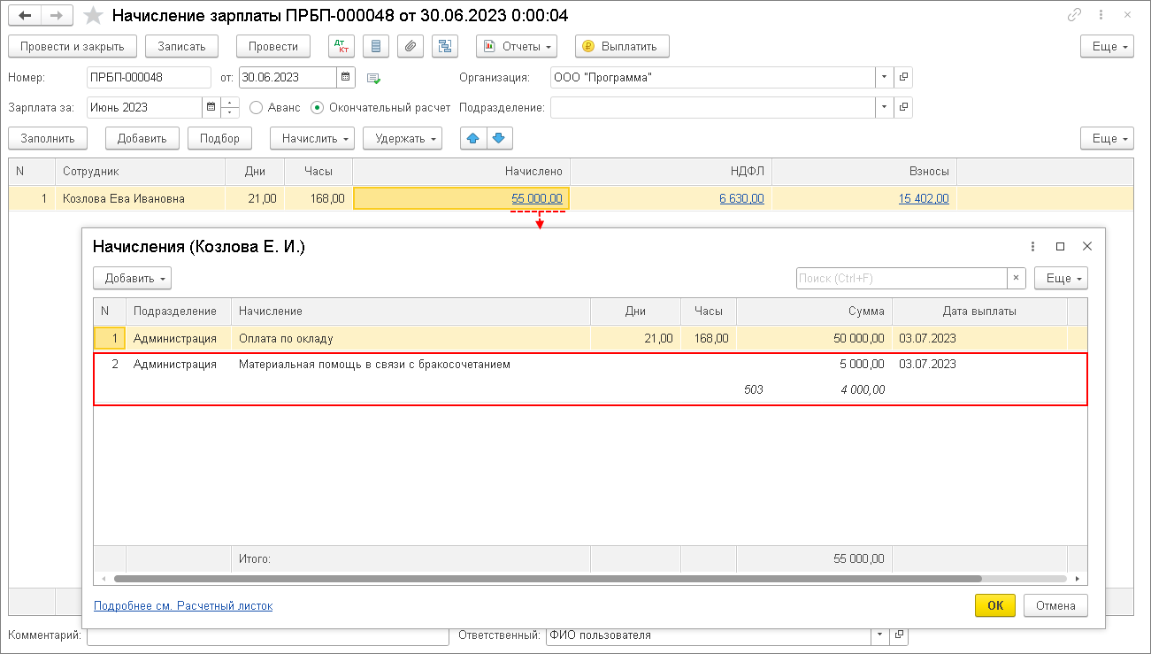Click the Записать button
Screen dimensions: 1151x654
pyautogui.click(x=181, y=47)
